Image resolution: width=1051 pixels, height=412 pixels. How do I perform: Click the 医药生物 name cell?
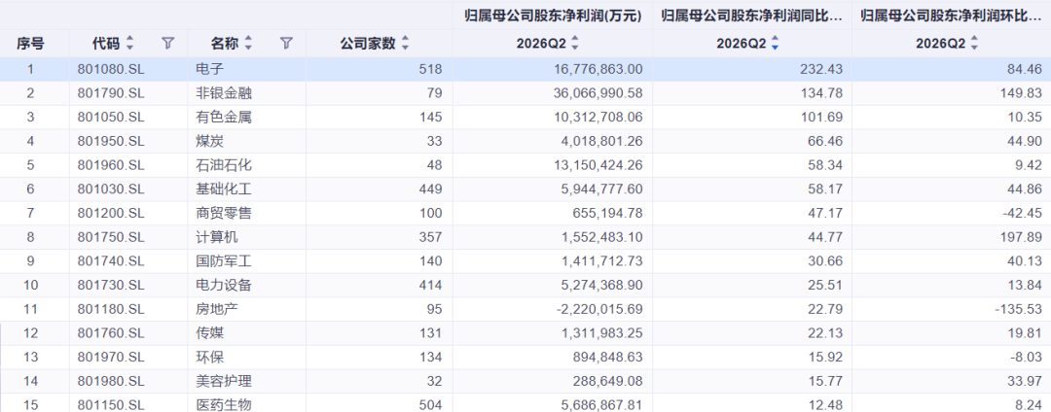pos(224,406)
